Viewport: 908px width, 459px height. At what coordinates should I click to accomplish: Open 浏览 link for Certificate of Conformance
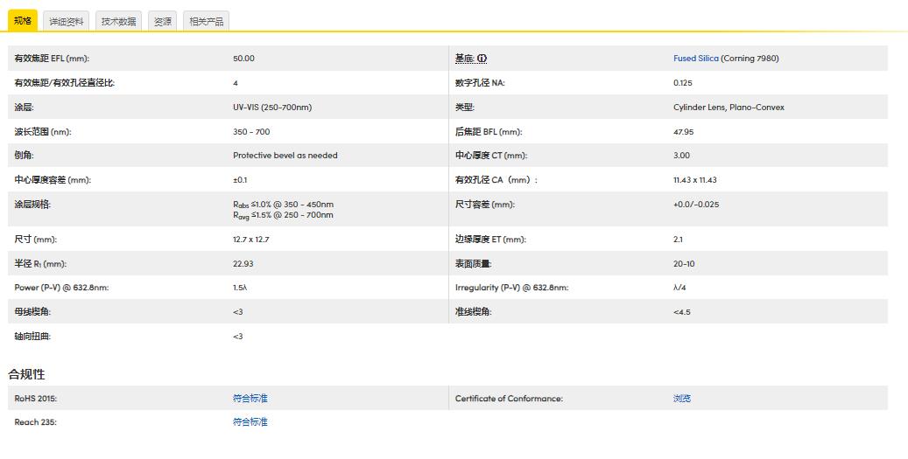pyautogui.click(x=682, y=399)
